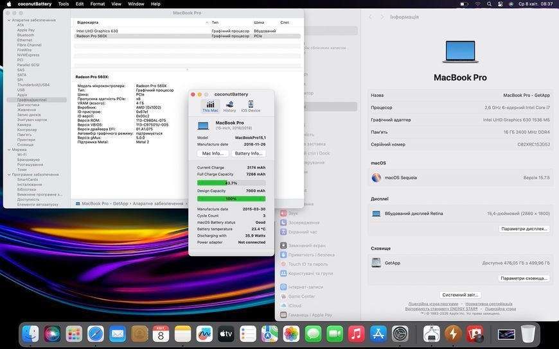
Task: Open Calendar from the Dock
Action: 161,334
